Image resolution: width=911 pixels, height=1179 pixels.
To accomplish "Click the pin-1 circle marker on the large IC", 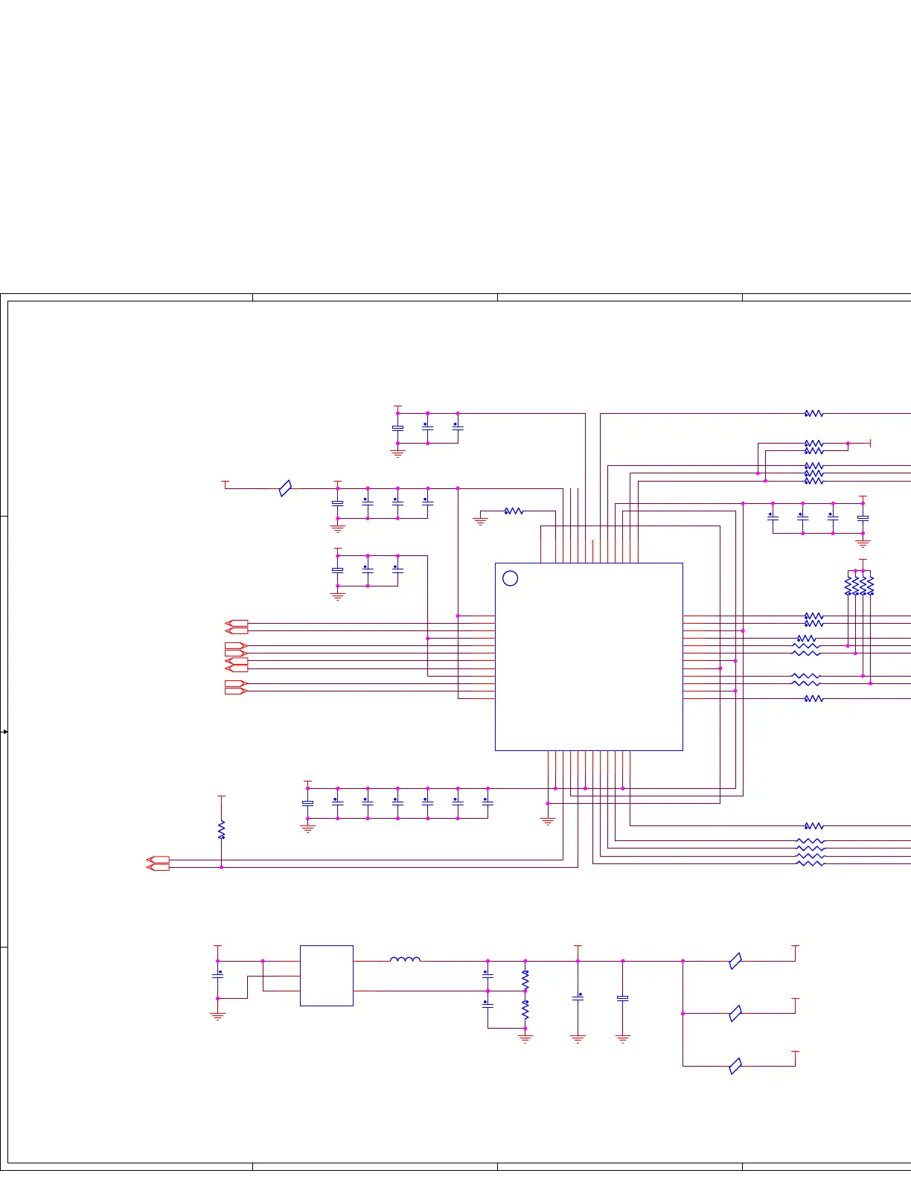I will tap(510, 578).
